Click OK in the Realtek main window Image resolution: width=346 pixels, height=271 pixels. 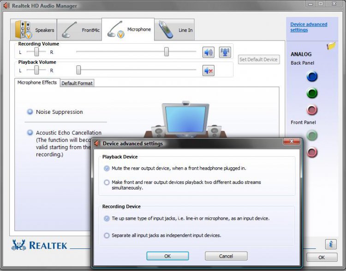click(x=322, y=257)
